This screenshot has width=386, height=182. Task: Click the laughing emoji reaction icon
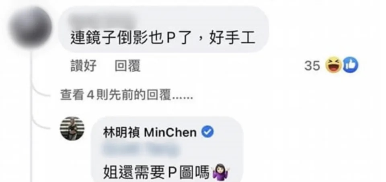[x=333, y=65]
